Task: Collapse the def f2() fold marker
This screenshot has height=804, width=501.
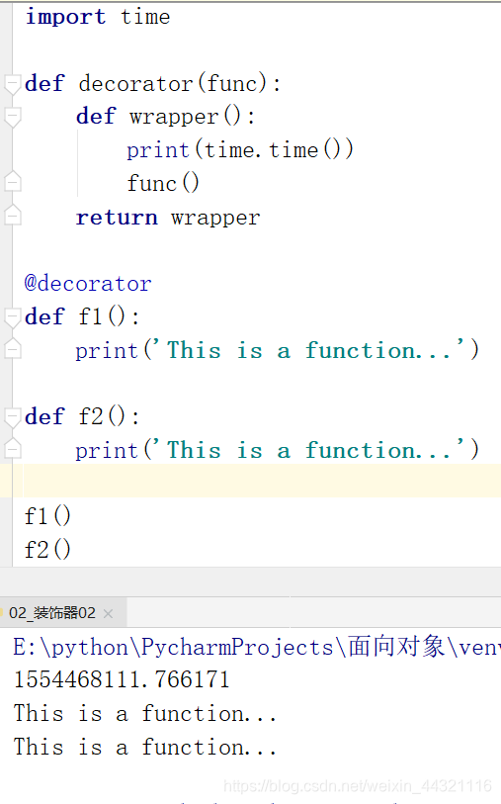Action: point(12,417)
